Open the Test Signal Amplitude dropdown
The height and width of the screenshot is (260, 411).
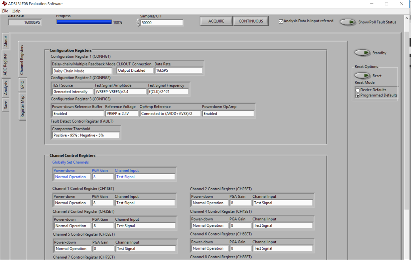(x=120, y=92)
